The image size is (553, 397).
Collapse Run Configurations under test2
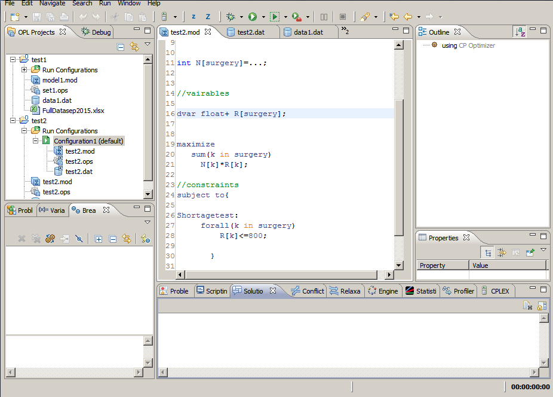pyautogui.click(x=24, y=131)
